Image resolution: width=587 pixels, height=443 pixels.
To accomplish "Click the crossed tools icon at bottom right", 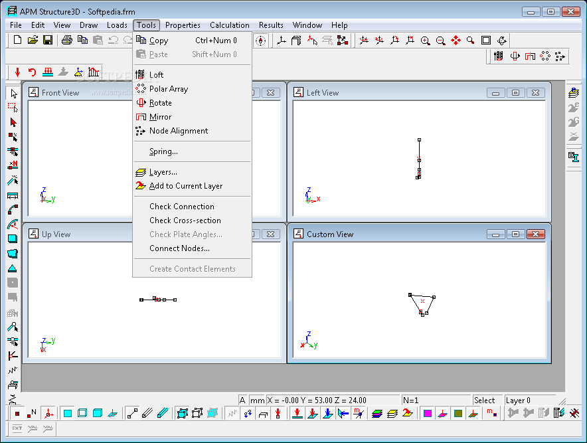I will [x=574, y=413].
